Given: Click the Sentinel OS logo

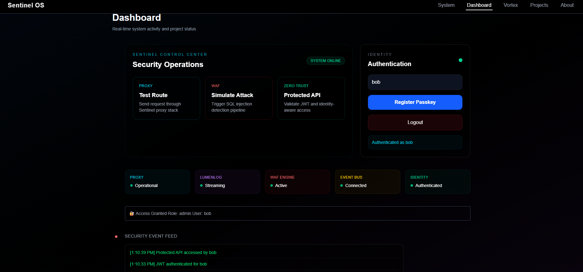Looking at the screenshot, I should (26, 5).
